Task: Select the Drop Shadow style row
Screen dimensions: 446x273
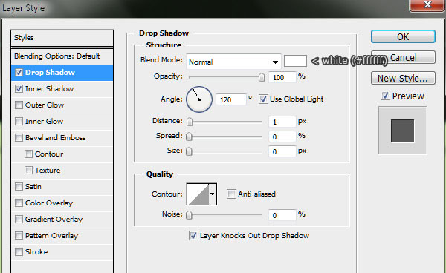Action: [x=62, y=73]
